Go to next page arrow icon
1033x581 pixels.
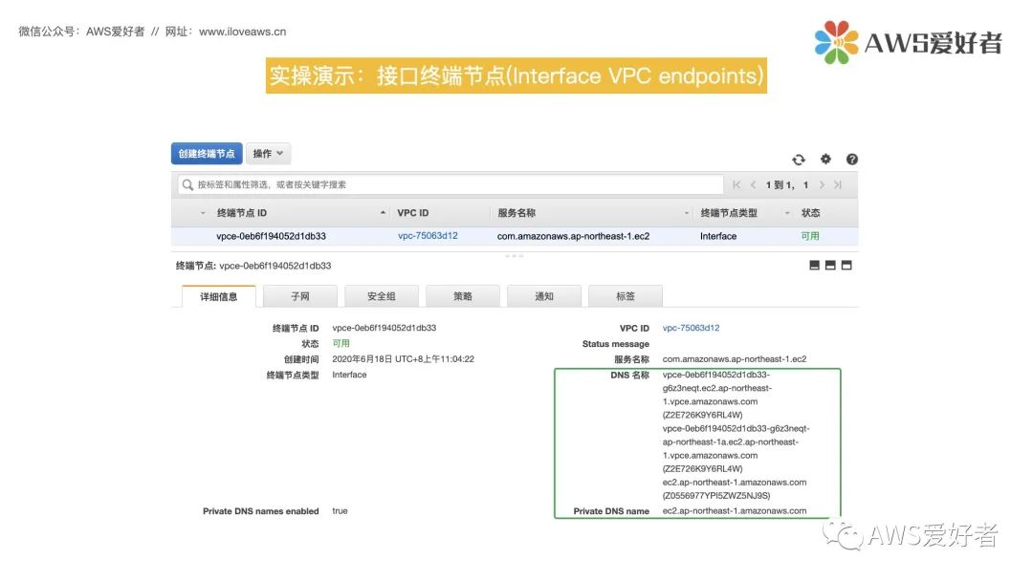point(822,184)
